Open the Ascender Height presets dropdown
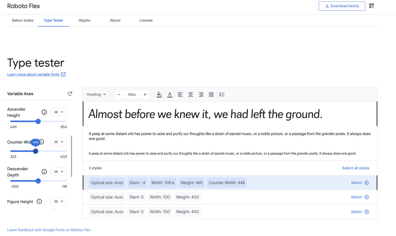The image size is (396, 236). coord(59,112)
